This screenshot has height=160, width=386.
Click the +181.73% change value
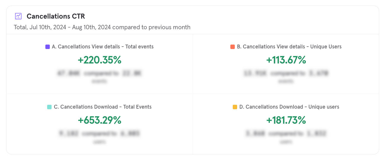click(286, 120)
